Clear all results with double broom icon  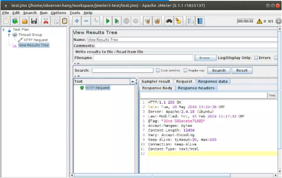[x=157, y=21]
